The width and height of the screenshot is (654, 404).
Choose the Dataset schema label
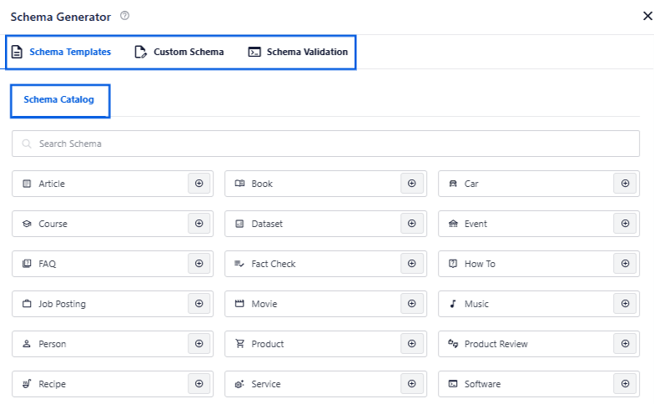[x=267, y=224]
